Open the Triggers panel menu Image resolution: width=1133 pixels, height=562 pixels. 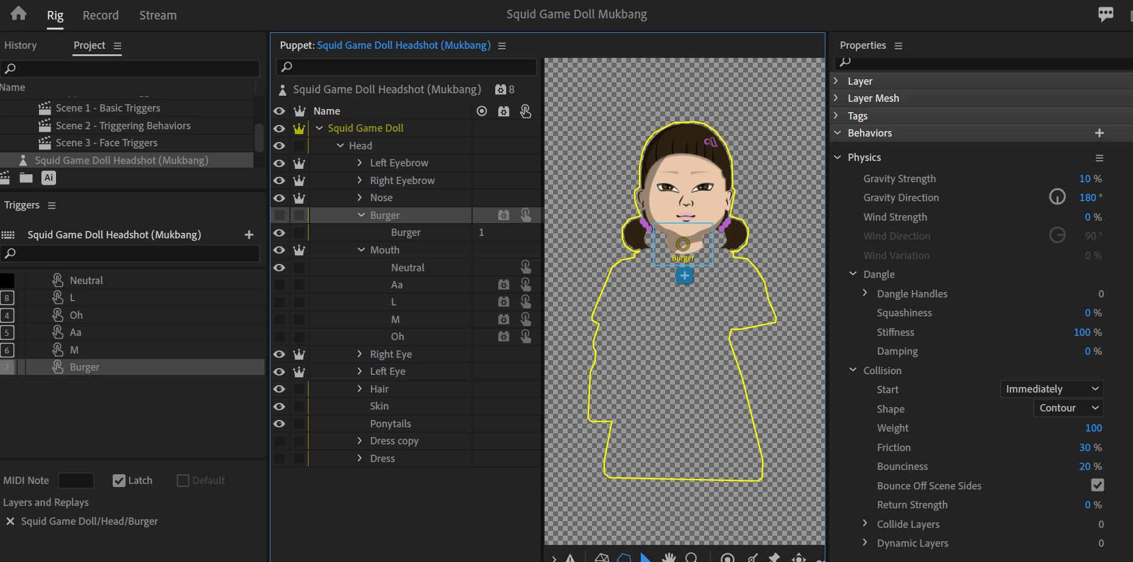pos(52,205)
